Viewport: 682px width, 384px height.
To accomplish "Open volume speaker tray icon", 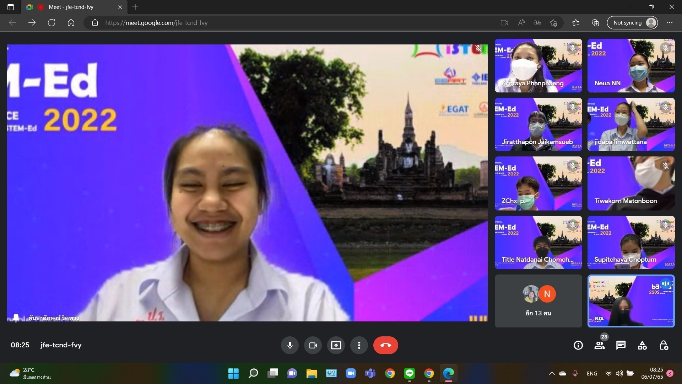I will [x=619, y=373].
